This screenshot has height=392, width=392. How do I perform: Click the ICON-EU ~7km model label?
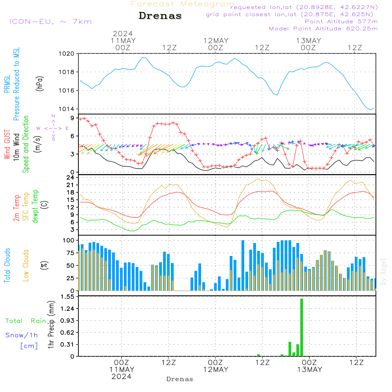coord(50,22)
